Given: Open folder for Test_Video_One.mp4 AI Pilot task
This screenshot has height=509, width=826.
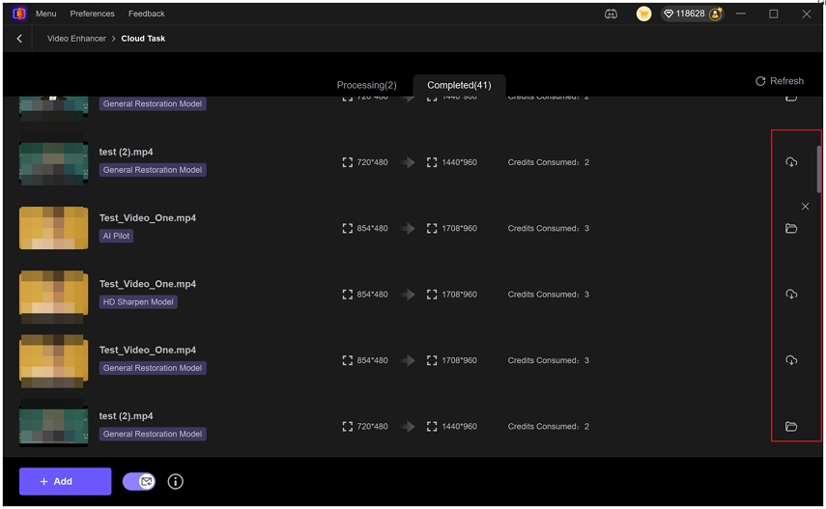Looking at the screenshot, I should pos(790,228).
